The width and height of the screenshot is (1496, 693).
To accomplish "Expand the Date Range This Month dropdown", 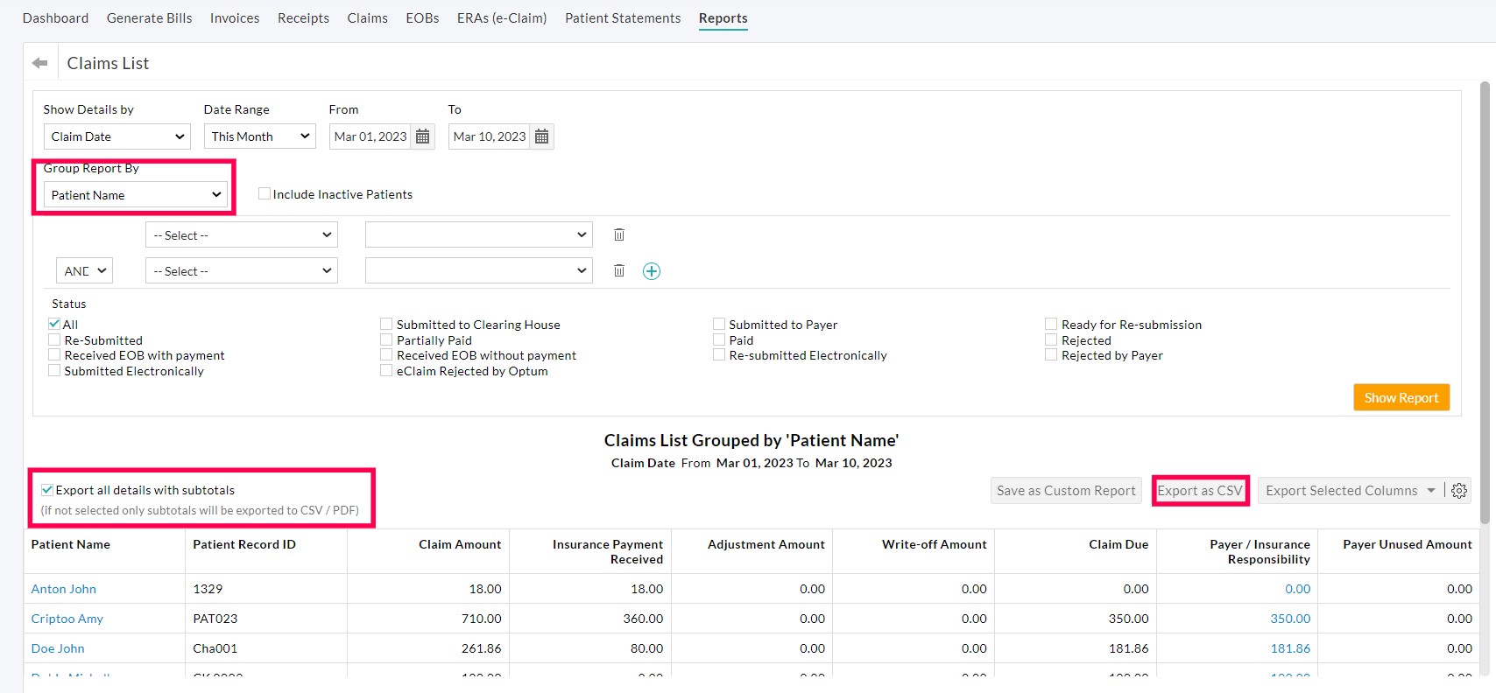I will (260, 136).
